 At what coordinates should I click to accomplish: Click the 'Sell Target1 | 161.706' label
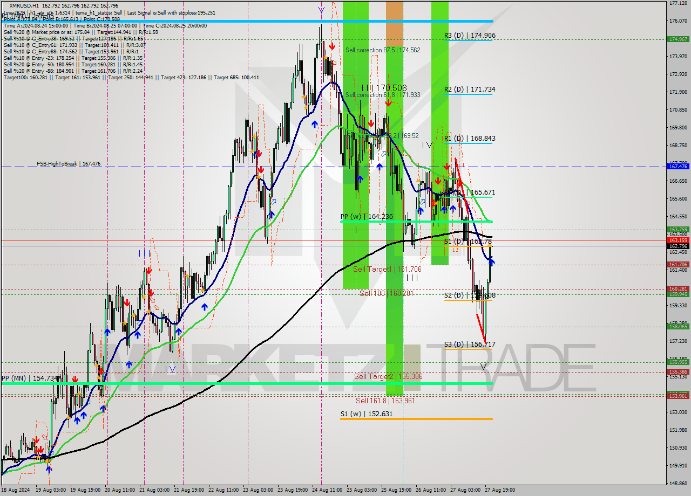[387, 269]
